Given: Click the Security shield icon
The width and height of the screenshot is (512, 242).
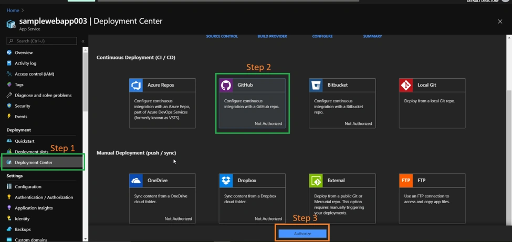Looking at the screenshot, I should [9, 106].
